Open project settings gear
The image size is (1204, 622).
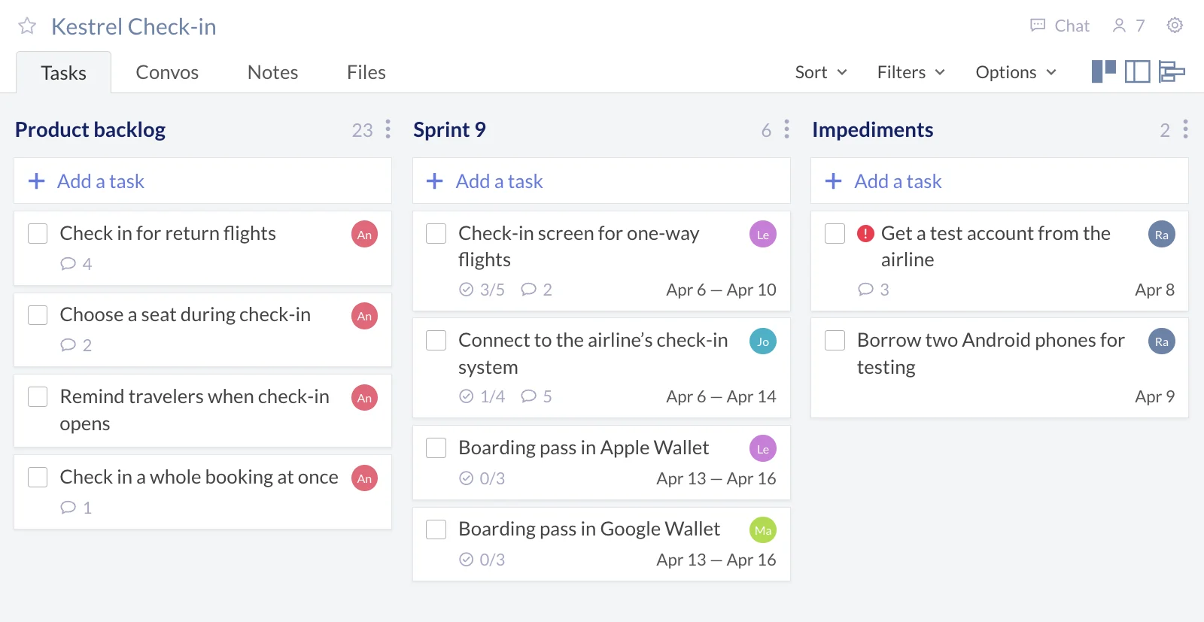point(1175,26)
